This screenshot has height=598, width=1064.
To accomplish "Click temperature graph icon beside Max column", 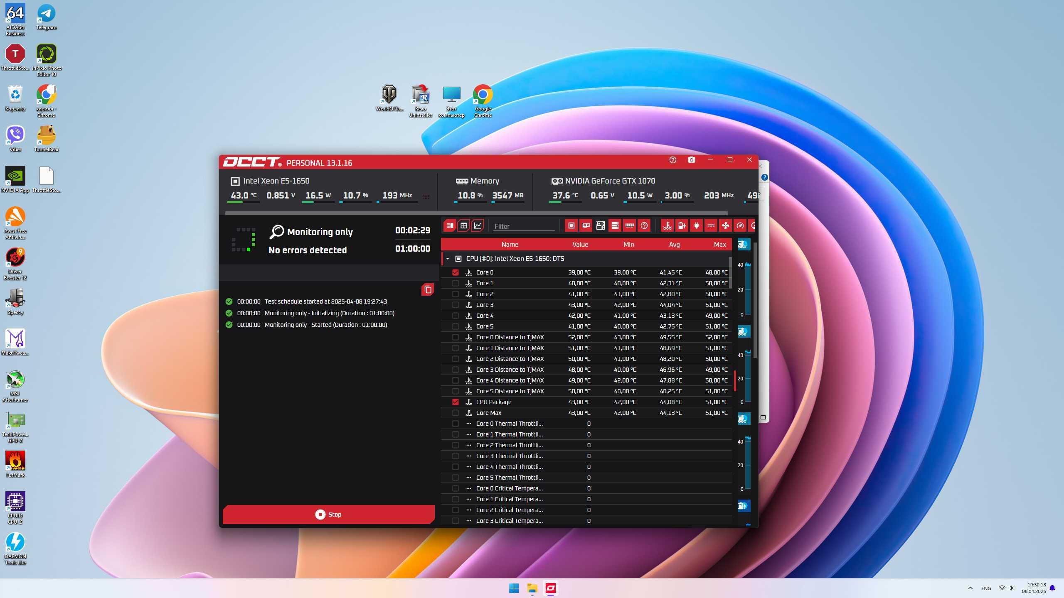I will pos(744,245).
